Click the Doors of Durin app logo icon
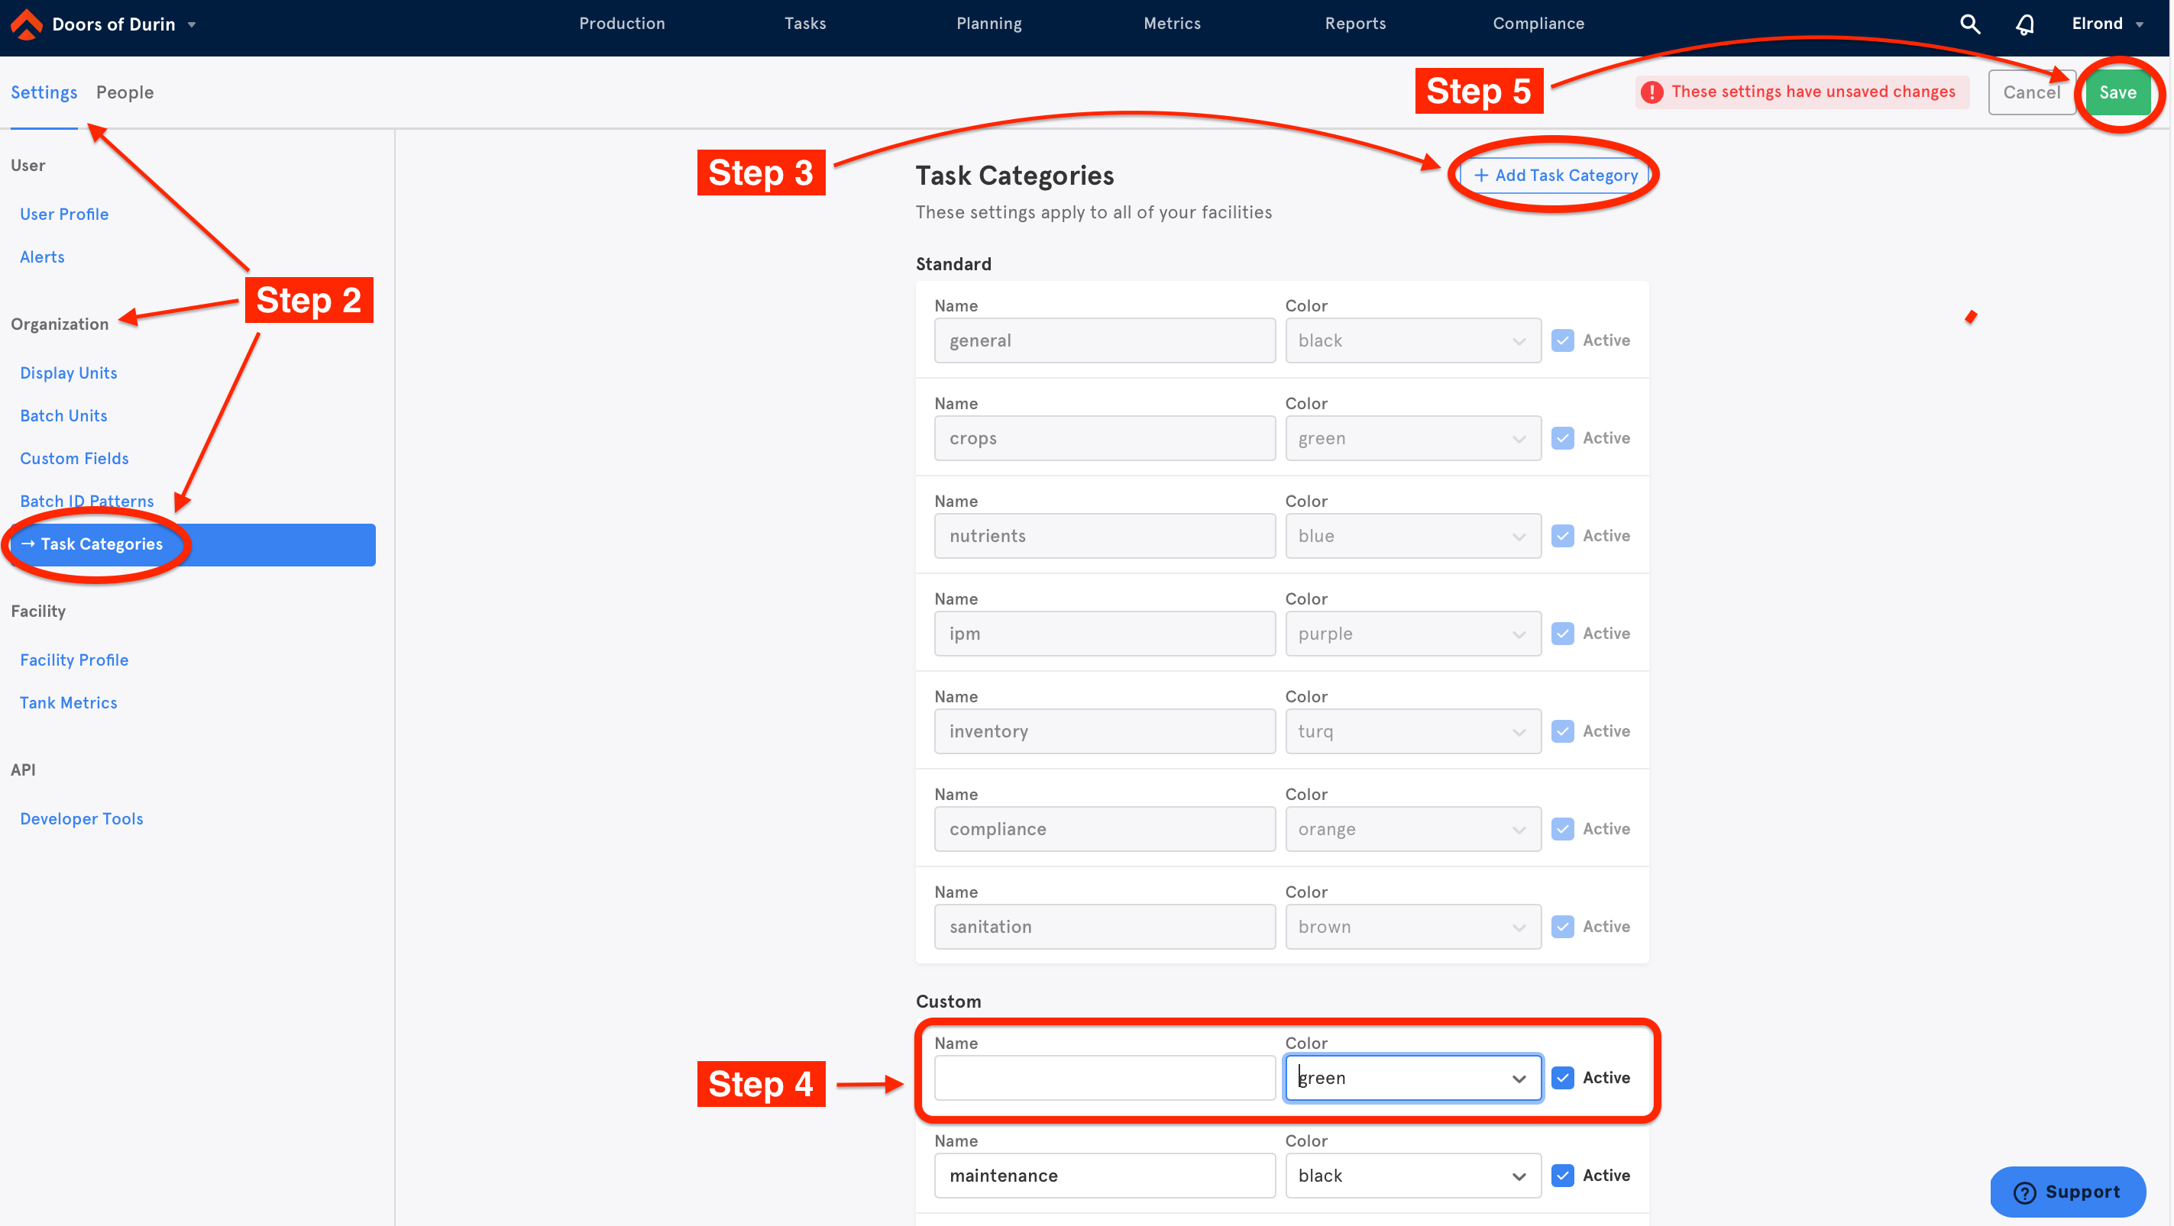This screenshot has width=2174, height=1226. click(25, 22)
